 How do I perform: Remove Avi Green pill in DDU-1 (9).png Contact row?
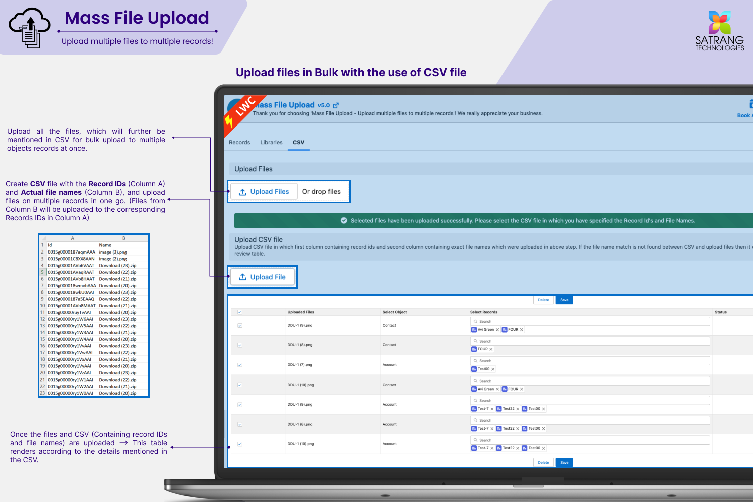pos(497,330)
